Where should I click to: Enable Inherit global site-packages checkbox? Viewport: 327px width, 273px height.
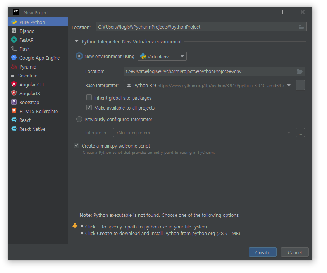pos(89,97)
